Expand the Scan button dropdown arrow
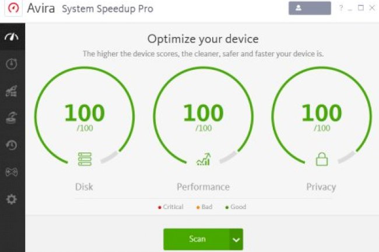This screenshot has height=252, width=379. point(236,239)
